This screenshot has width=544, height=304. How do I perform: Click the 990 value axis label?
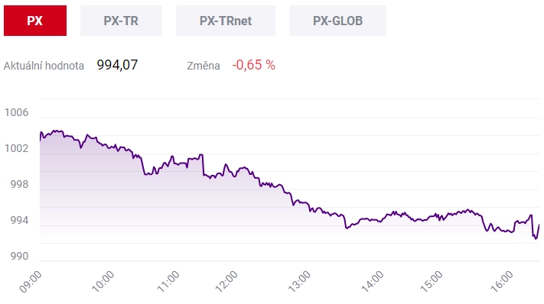[19, 256]
